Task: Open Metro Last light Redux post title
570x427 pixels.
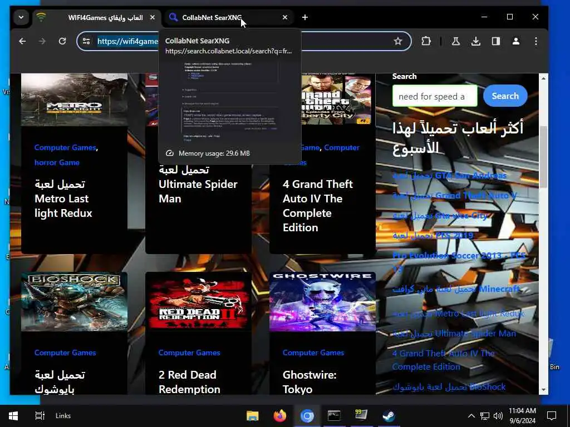Action: (x=63, y=198)
